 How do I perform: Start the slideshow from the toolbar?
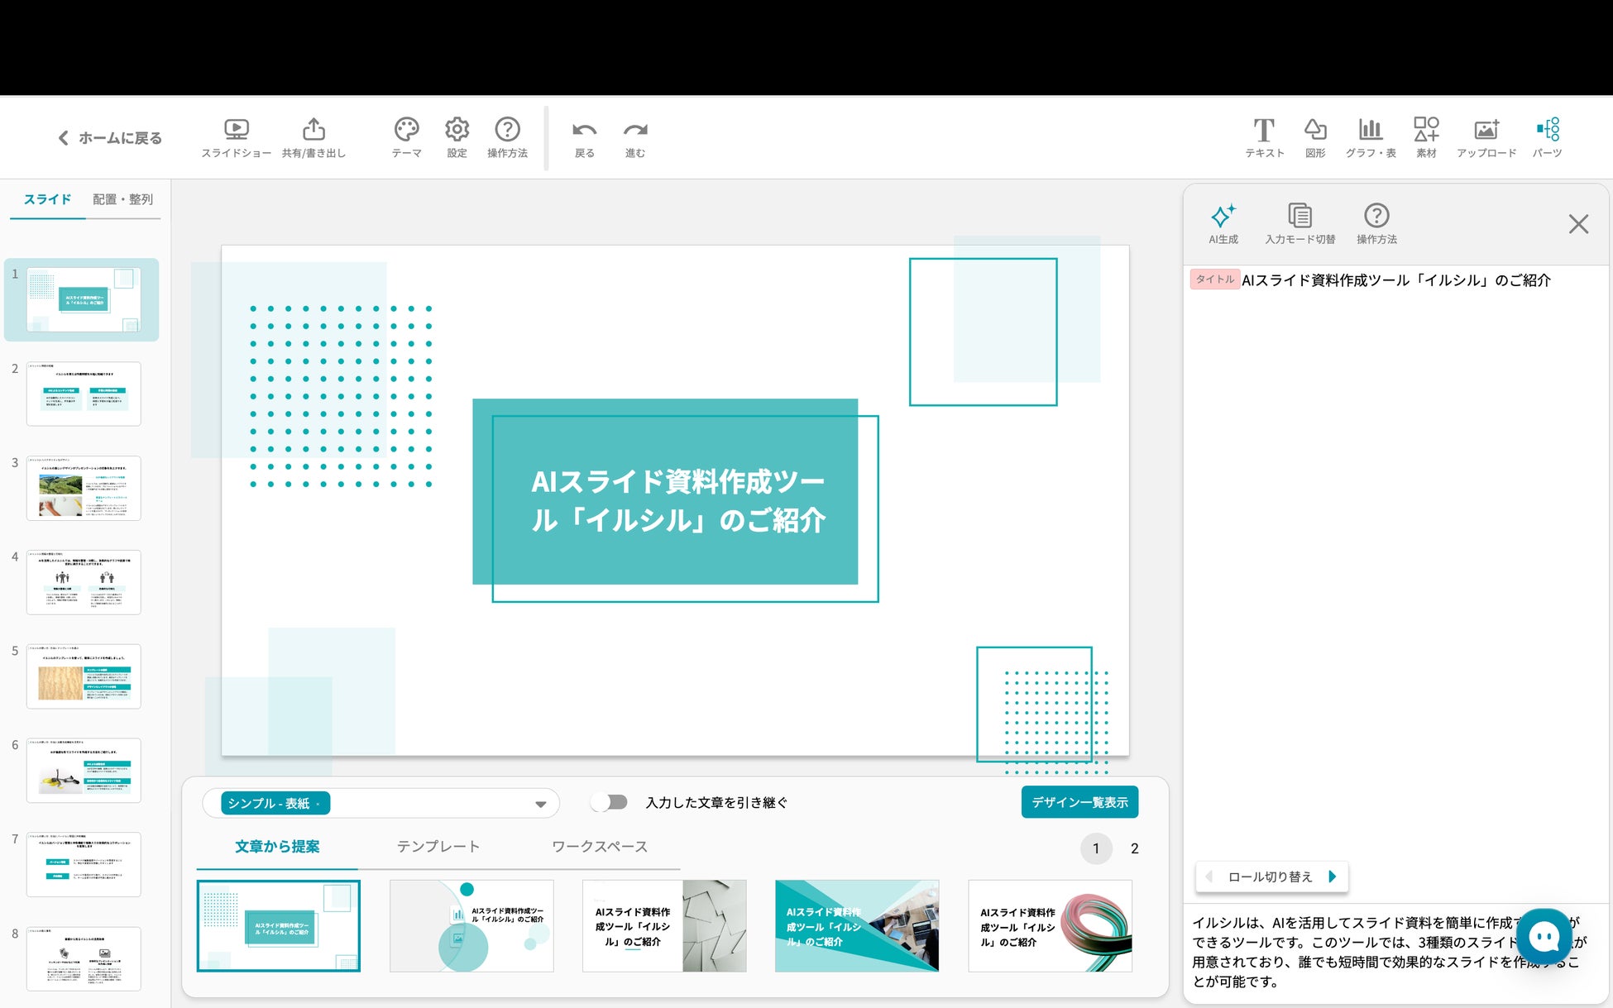236,131
